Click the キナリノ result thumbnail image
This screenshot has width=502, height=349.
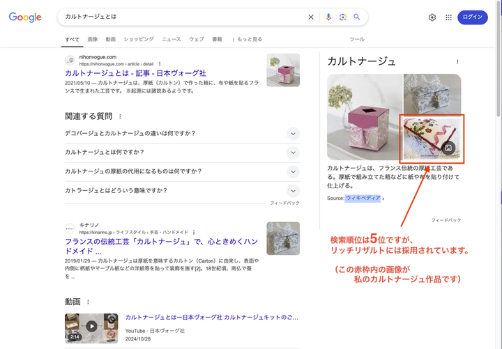coord(283,238)
